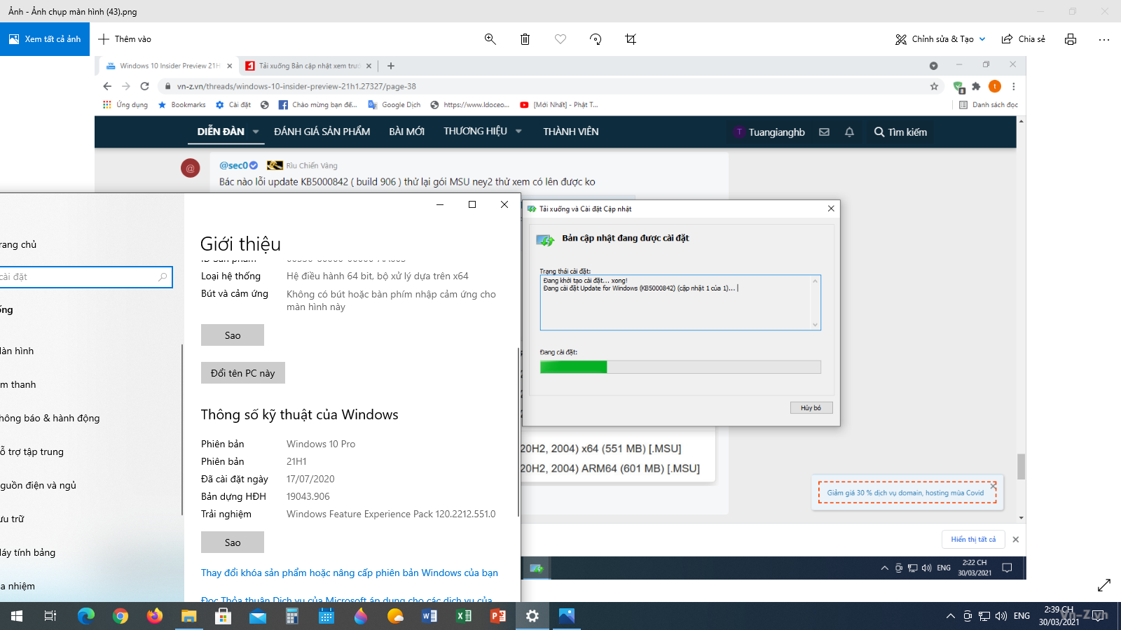This screenshot has height=630, width=1121.
Task: Click Windows Start button
Action: (x=17, y=616)
